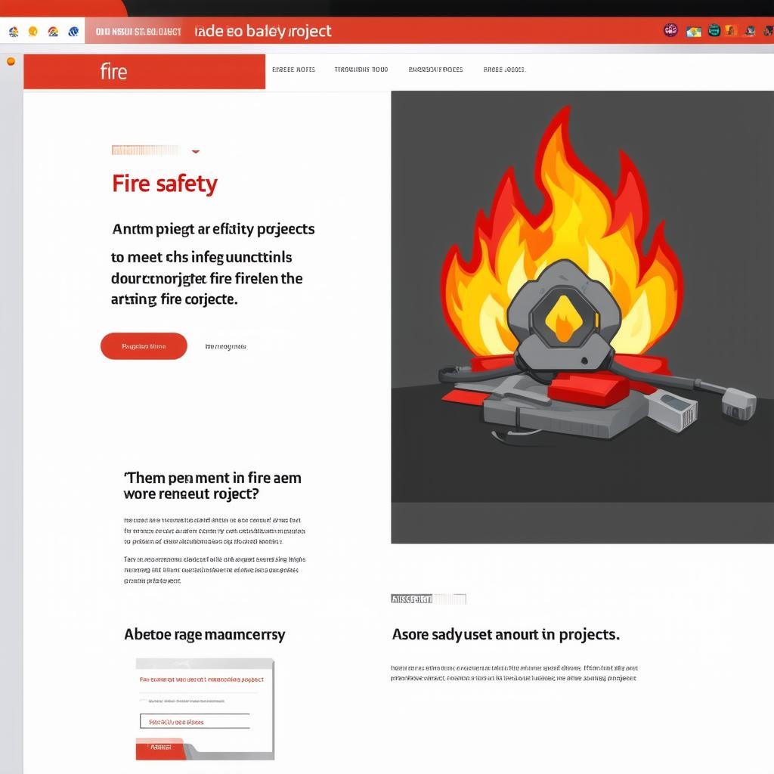This screenshot has width=774, height=774.
Task: Click the yellow circle icon in the top-left strip
Action: tap(33, 32)
